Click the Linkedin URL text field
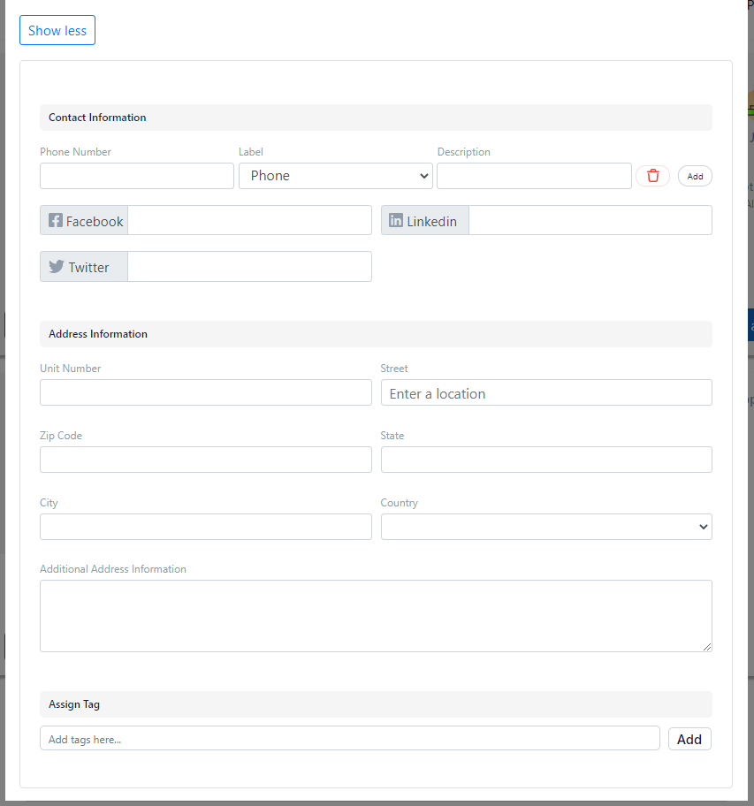The height and width of the screenshot is (806, 754). pos(590,221)
